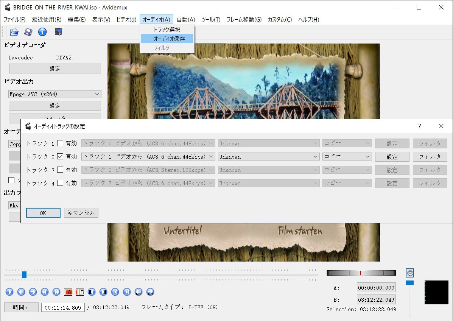This screenshot has height=321, width=453.
Task: Click キャンセル to dismiss the dialog
Action: 81,213
